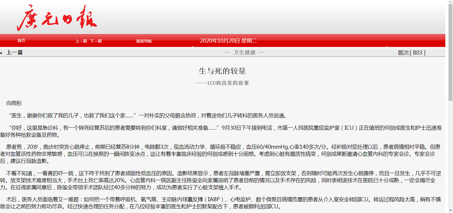Click the B03 page number link
Viewport: 453px width, 213px height.
pos(417,53)
